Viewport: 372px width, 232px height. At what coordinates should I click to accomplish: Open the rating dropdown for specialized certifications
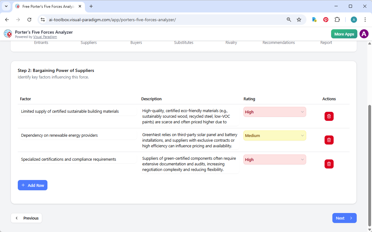[x=275, y=159]
